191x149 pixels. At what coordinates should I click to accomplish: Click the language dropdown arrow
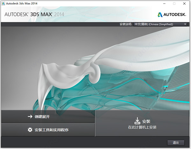click(185, 24)
